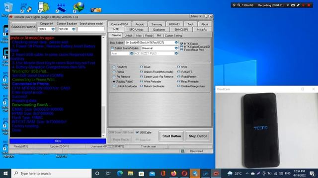This screenshot has width=318, height=178.
Task: Switch to the Coolsand/RDA tab
Action: click(120, 24)
